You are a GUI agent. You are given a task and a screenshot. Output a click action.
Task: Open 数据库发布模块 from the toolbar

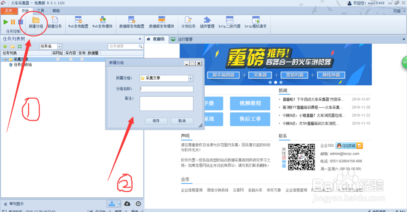tap(162, 23)
